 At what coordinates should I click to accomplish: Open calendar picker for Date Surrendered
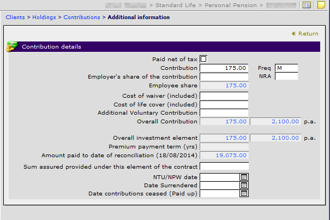[244, 185]
